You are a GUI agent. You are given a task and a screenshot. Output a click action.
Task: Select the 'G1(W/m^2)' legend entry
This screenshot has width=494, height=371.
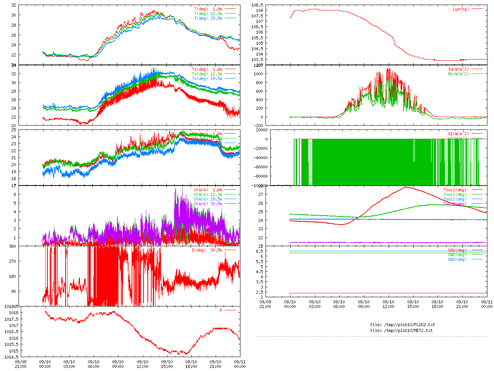(458, 134)
